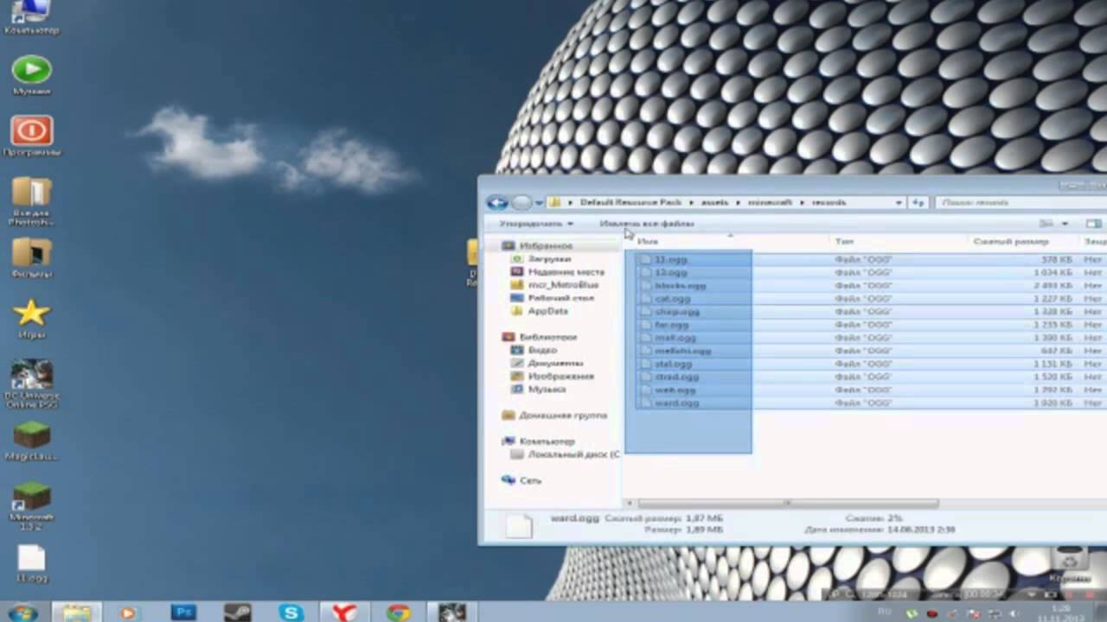Select the strad.ogg file
Screen dimensions: 1107x622
(x=677, y=377)
